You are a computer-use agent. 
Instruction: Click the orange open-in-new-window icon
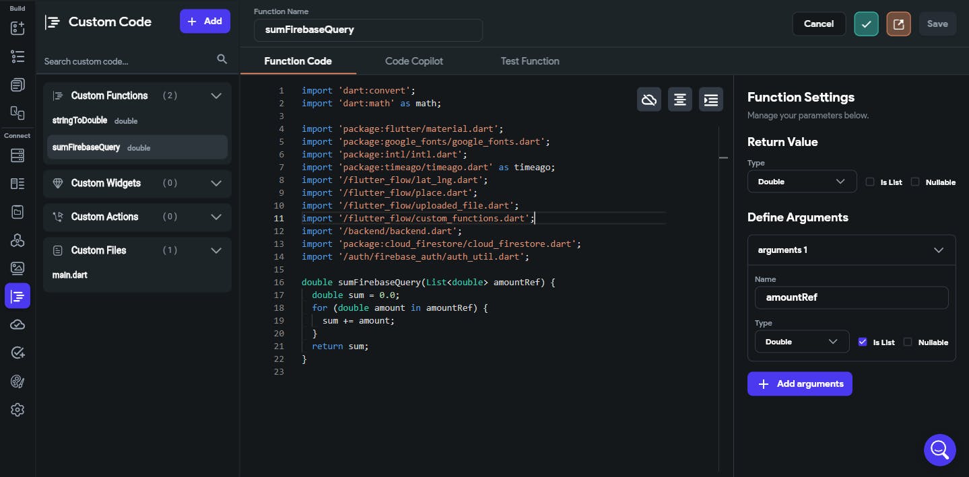pyautogui.click(x=898, y=24)
